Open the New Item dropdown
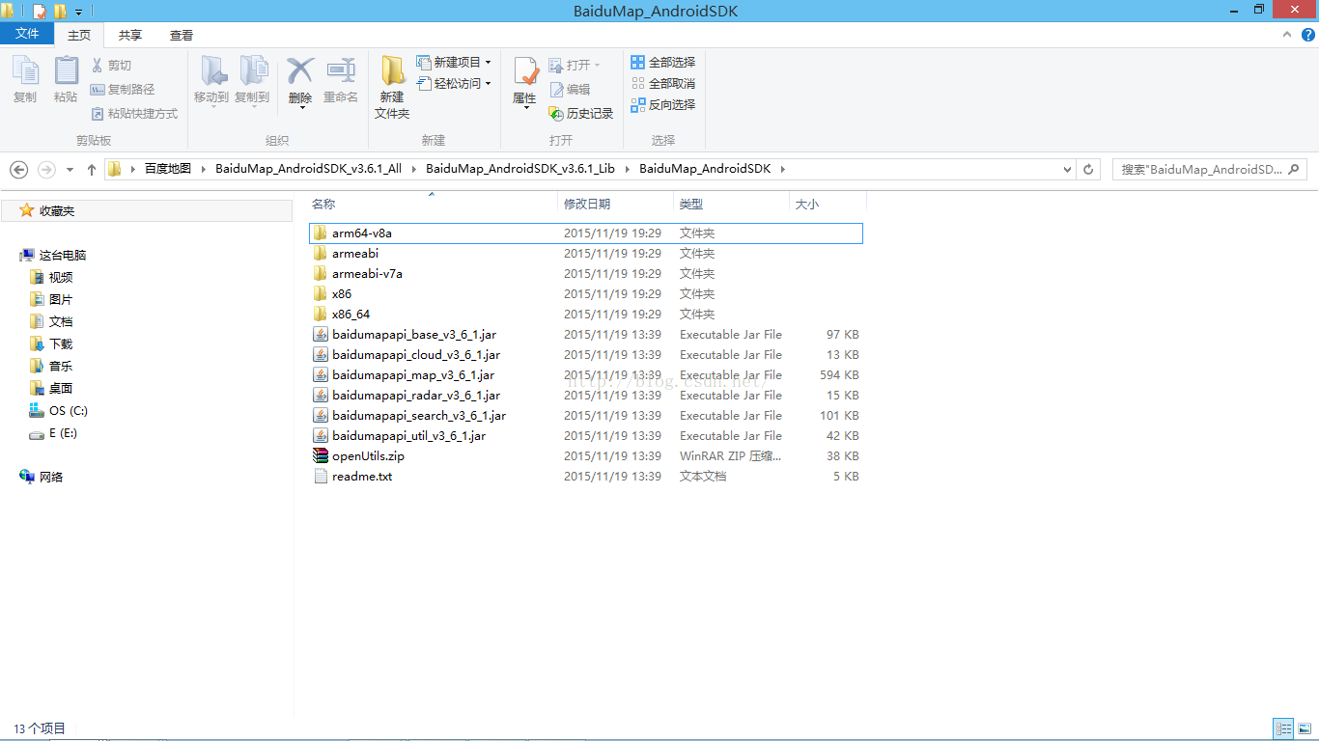 tap(454, 62)
